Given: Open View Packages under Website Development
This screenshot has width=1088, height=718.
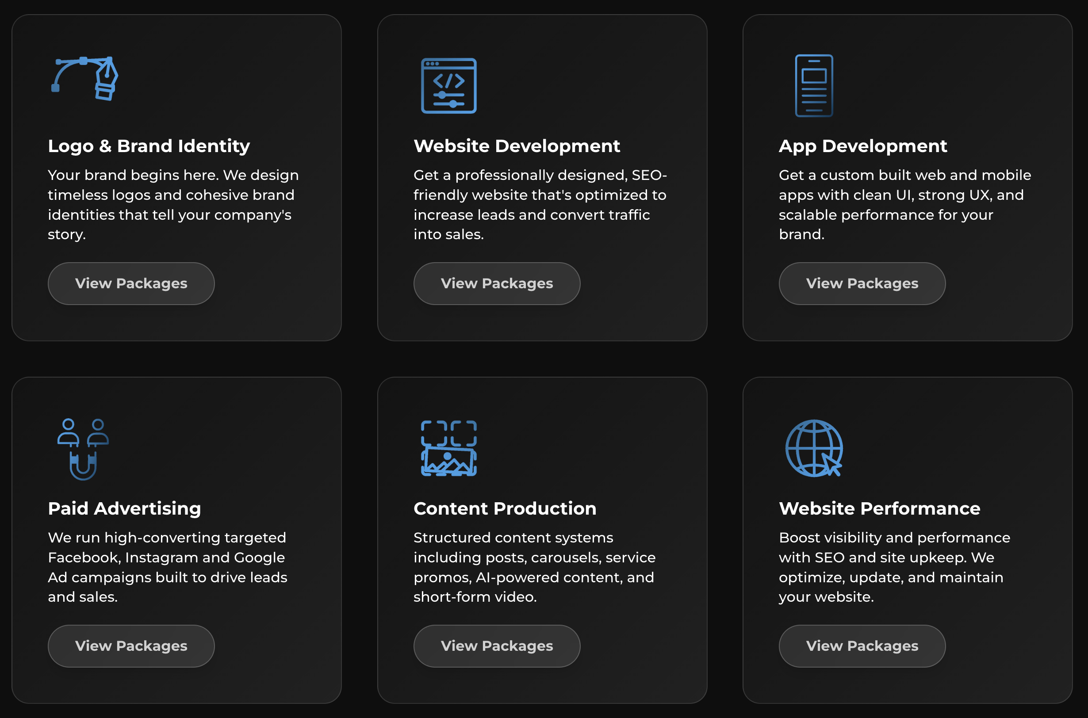Looking at the screenshot, I should click(497, 283).
